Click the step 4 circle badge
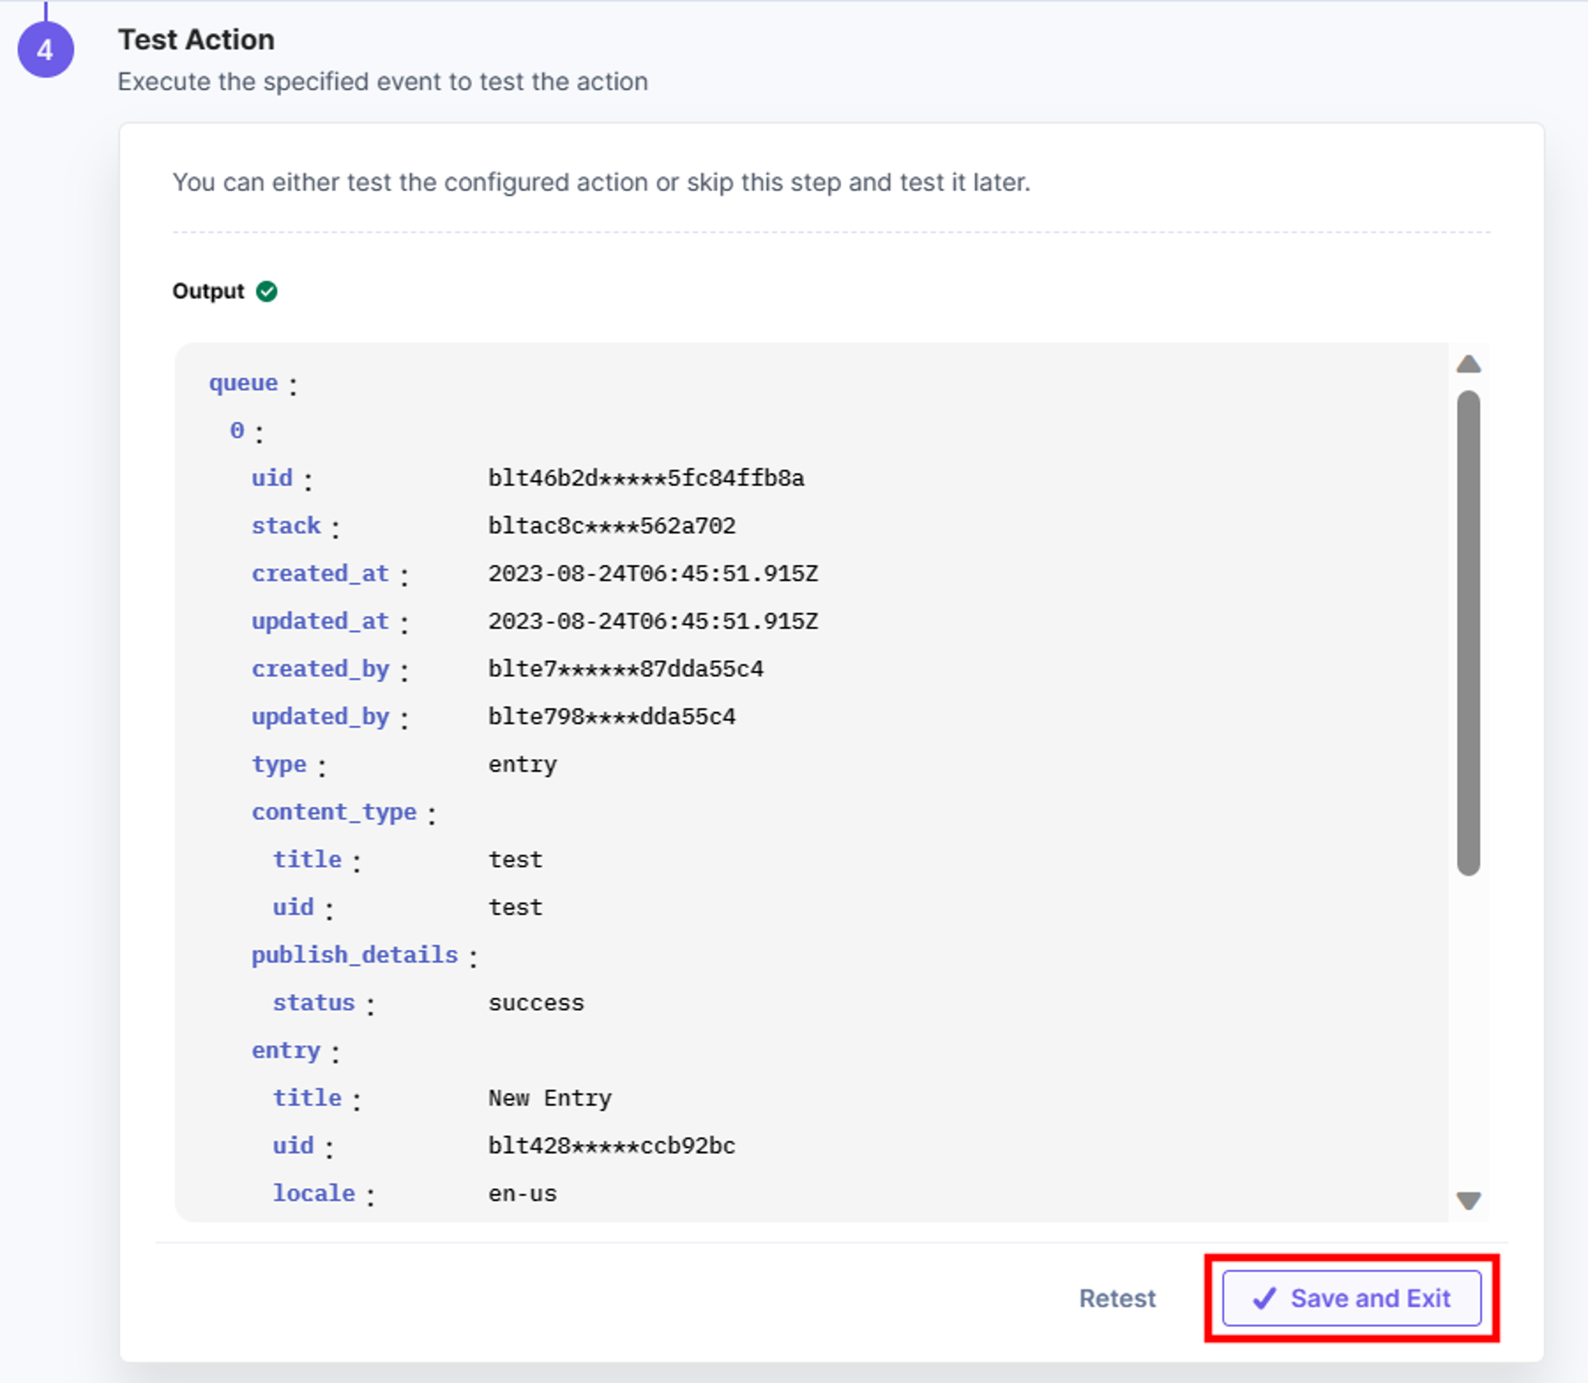Screen dimensions: 1588x1383 coord(45,50)
